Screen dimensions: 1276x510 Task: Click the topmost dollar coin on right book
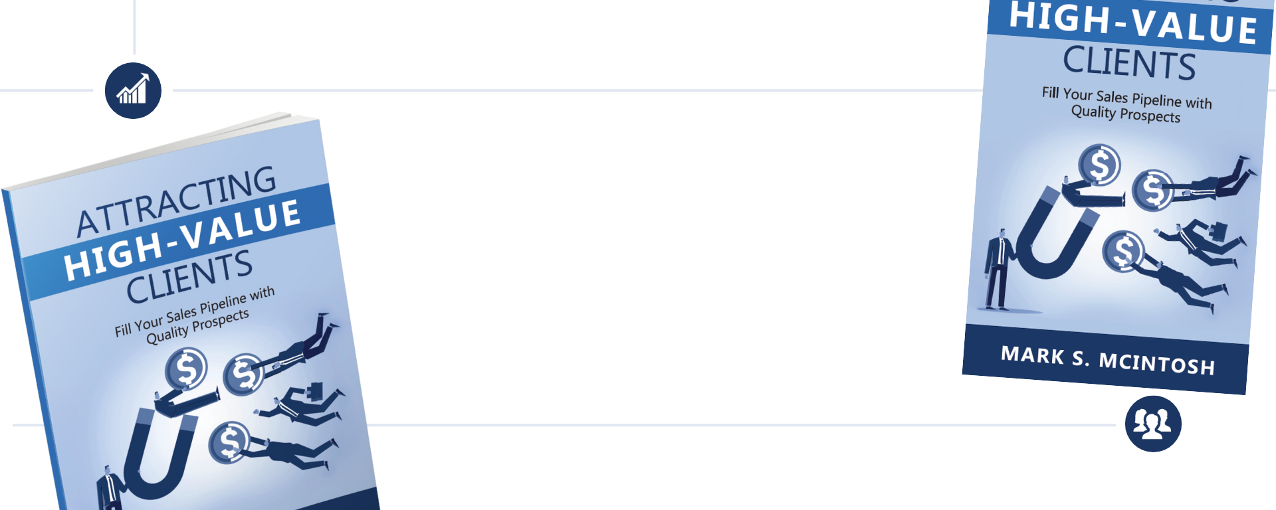coord(1099,165)
